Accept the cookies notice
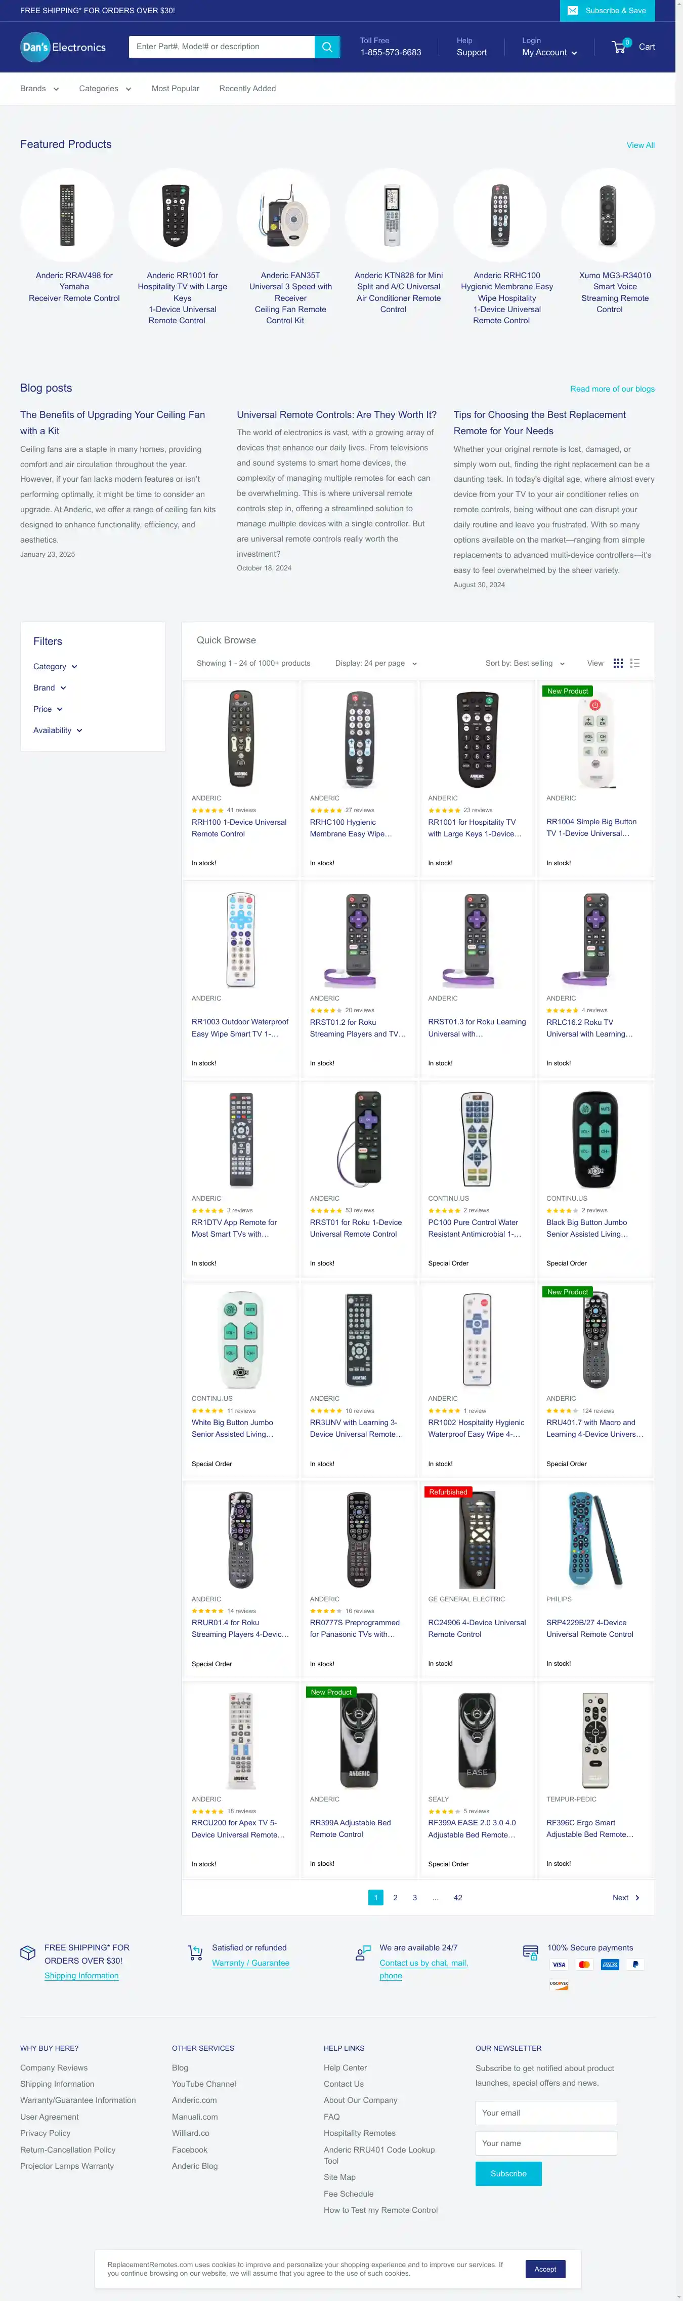The width and height of the screenshot is (683, 2301). (x=545, y=2269)
